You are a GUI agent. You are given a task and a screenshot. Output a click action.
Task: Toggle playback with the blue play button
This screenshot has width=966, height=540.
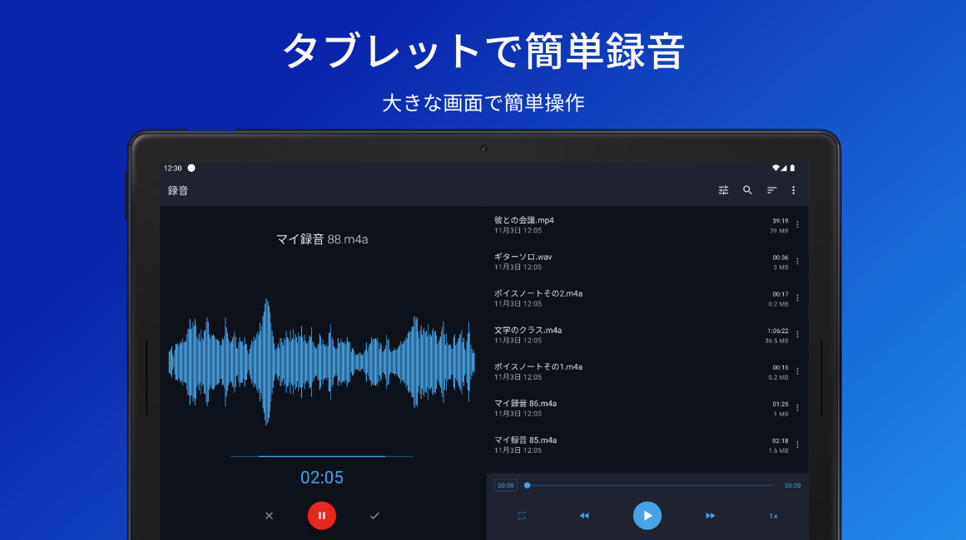[647, 515]
